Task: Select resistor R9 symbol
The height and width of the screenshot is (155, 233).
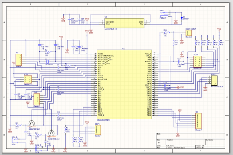Action: (x=196, y=43)
